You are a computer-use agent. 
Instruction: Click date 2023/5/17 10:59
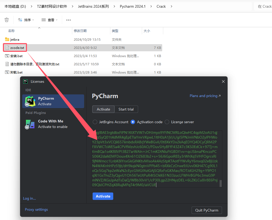tap(86, 64)
